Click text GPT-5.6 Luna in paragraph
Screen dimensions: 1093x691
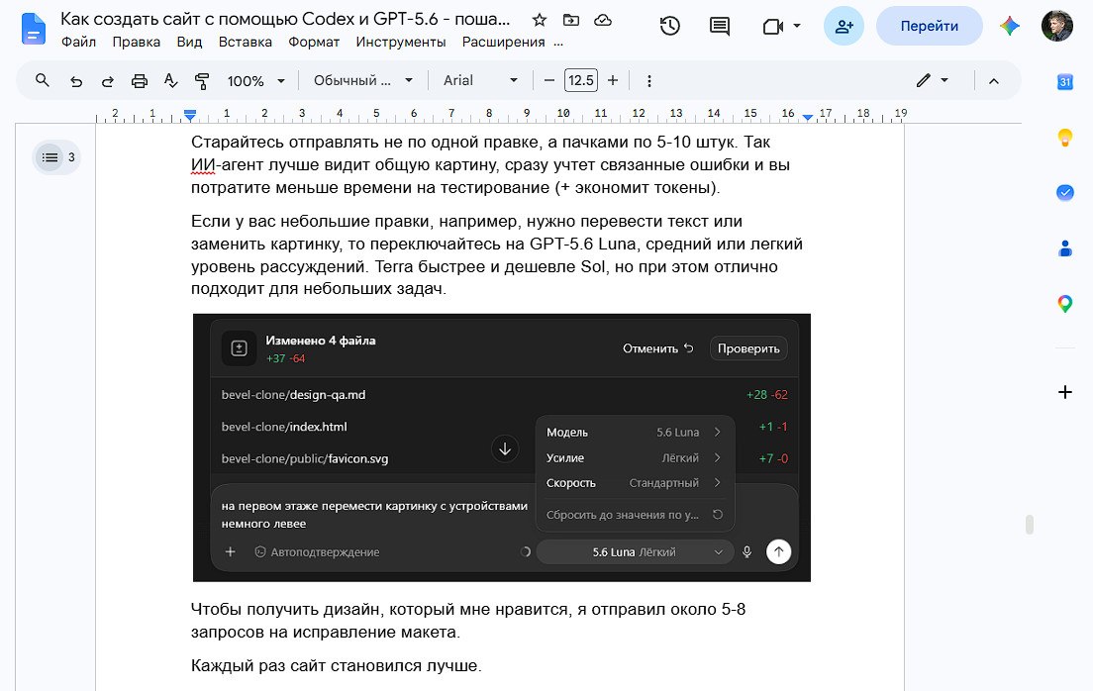point(583,245)
